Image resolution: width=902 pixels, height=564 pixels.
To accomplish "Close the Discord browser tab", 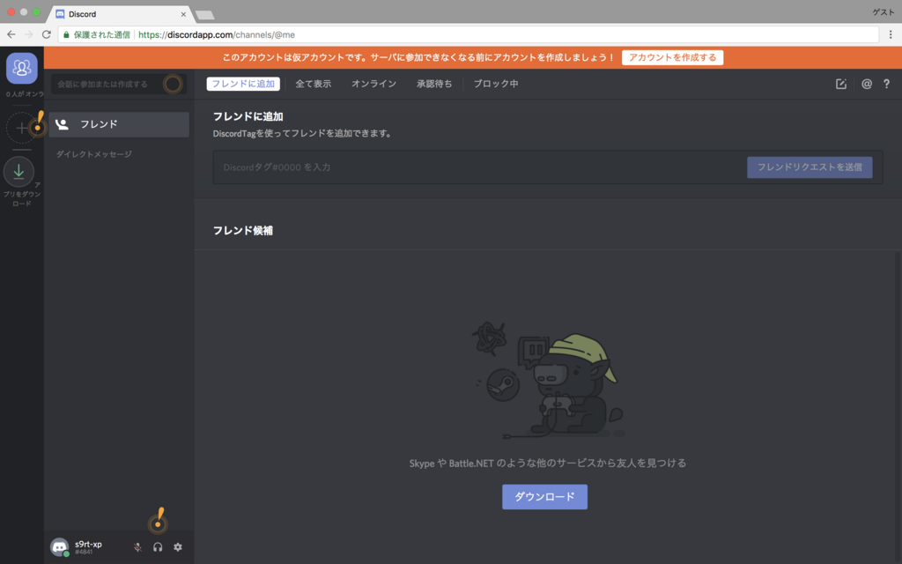I will (x=183, y=14).
